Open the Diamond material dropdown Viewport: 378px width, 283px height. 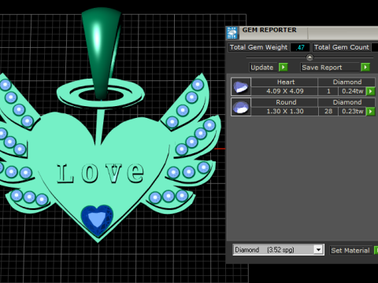point(318,250)
